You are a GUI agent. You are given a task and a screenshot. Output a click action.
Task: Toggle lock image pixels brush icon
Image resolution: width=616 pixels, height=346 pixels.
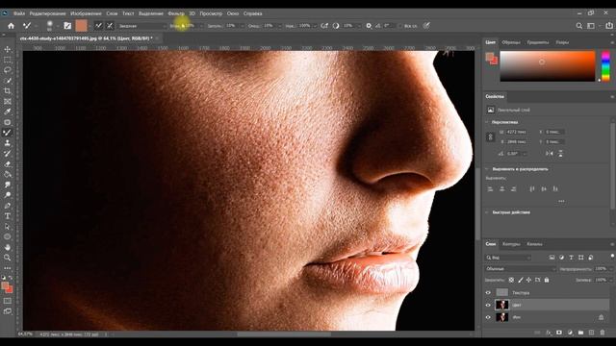click(520, 280)
